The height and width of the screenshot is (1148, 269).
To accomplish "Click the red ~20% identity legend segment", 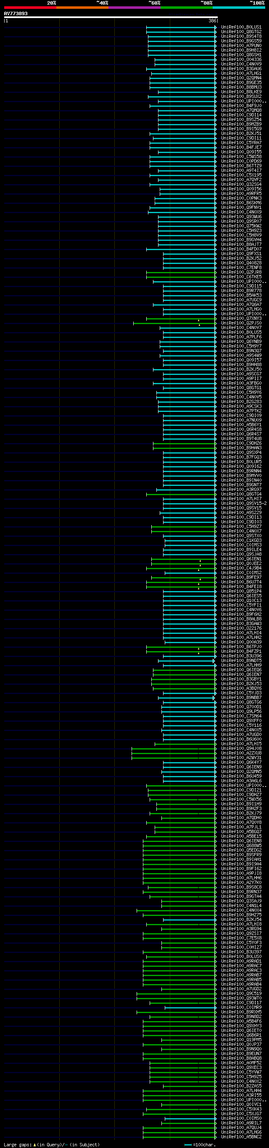I will 30,8.
